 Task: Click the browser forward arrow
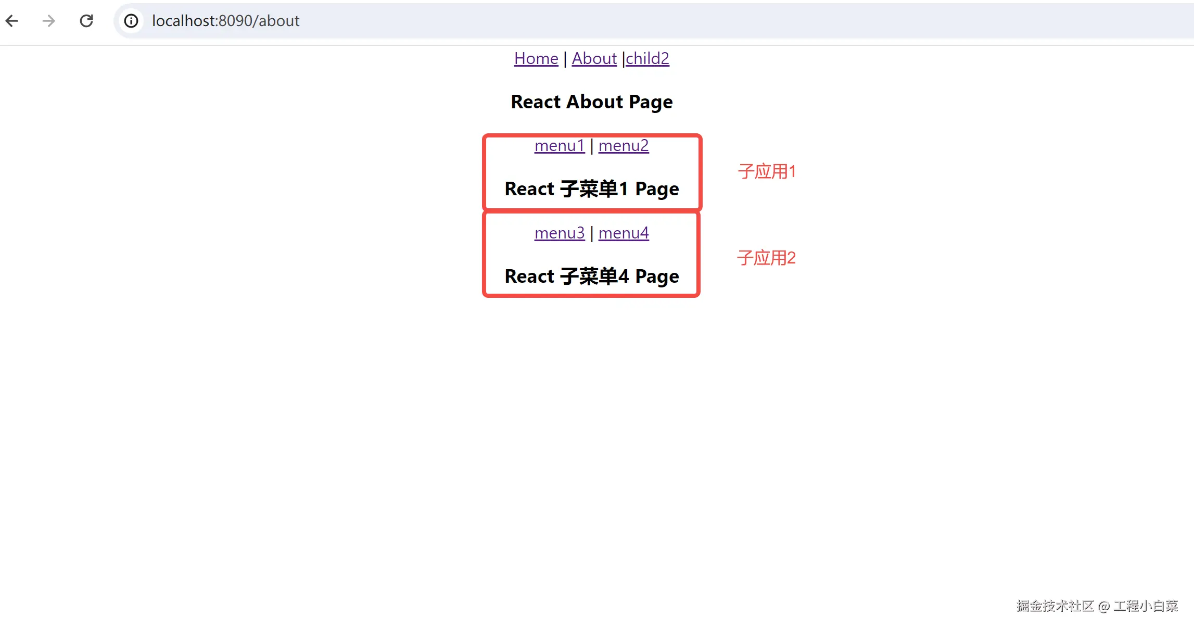tap(48, 21)
